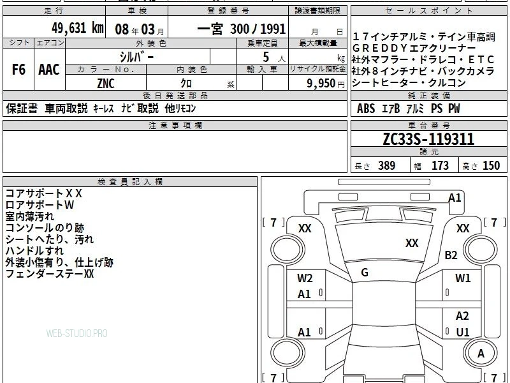
Task: Click the shift value F6
Action: tap(18, 70)
